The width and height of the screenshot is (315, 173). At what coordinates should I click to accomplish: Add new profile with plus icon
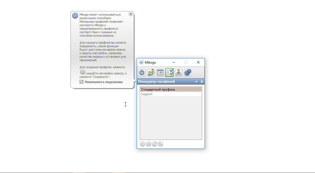[x=142, y=144]
